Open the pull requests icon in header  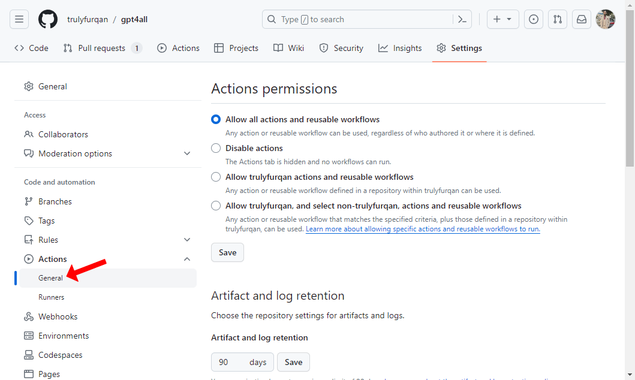pyautogui.click(x=558, y=19)
